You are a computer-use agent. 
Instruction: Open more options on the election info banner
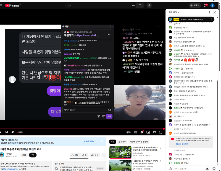pyautogui.click(x=102, y=141)
